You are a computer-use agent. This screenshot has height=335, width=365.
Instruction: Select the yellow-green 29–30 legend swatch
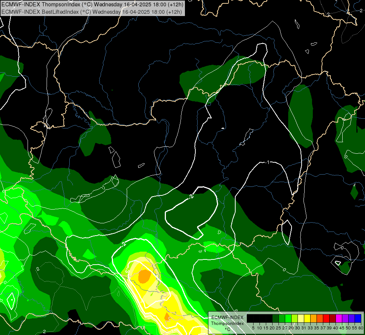coord(295,318)
